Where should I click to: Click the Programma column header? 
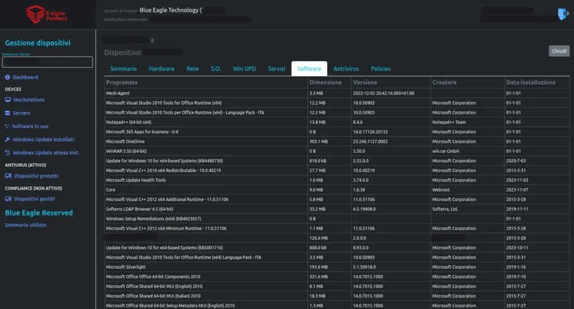[x=206, y=82]
